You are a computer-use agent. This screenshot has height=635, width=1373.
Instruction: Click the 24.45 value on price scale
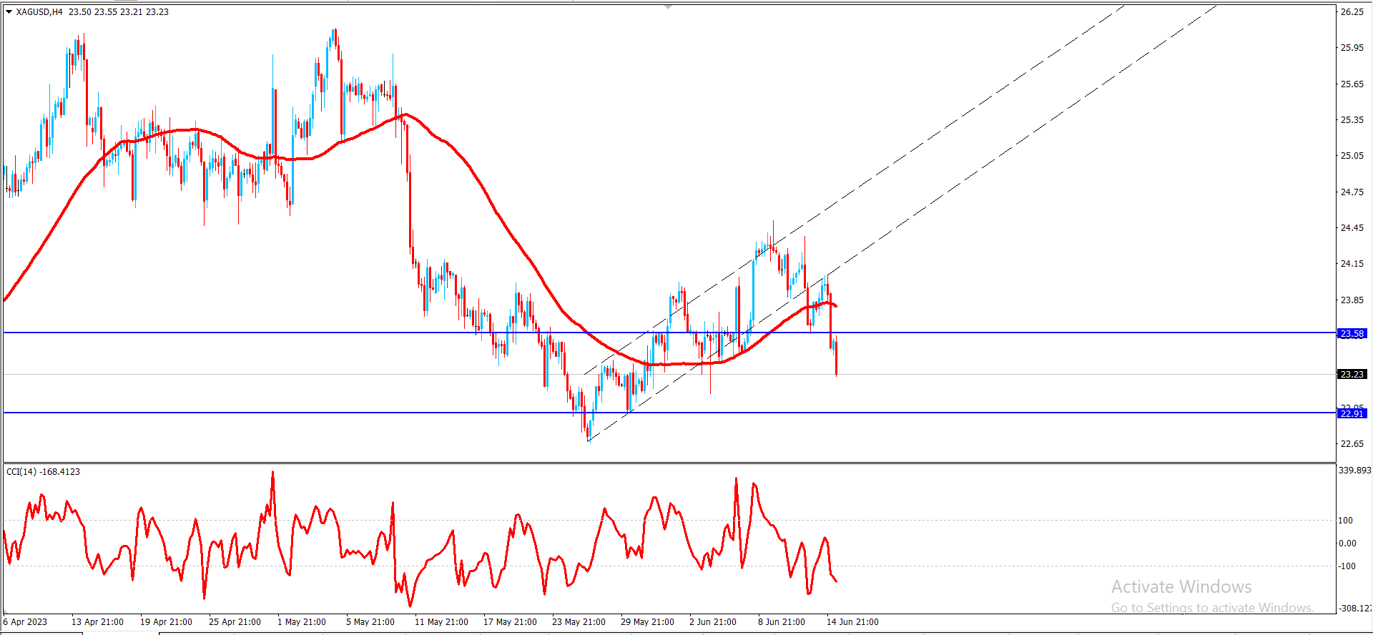1352,227
